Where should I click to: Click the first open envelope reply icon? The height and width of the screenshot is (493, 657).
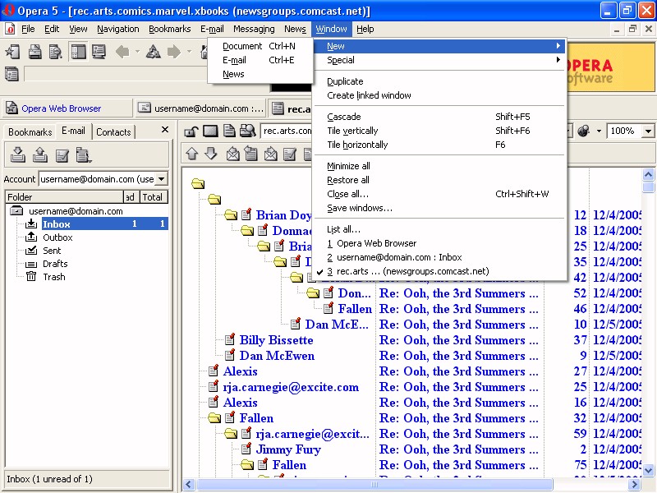[x=232, y=154]
